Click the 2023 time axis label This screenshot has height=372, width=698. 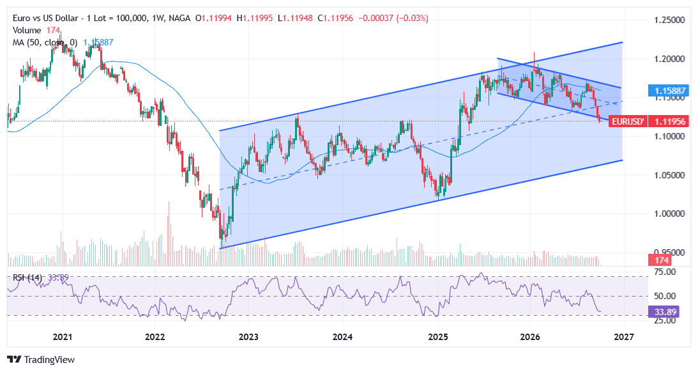(248, 337)
